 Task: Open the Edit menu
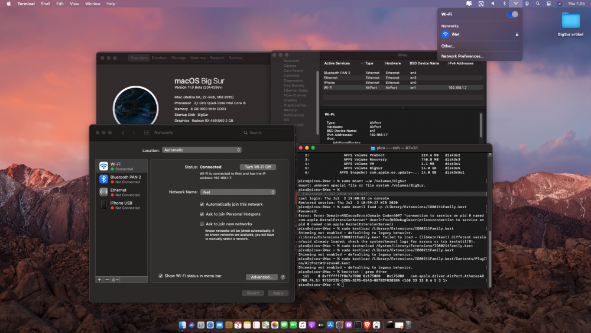60,4
